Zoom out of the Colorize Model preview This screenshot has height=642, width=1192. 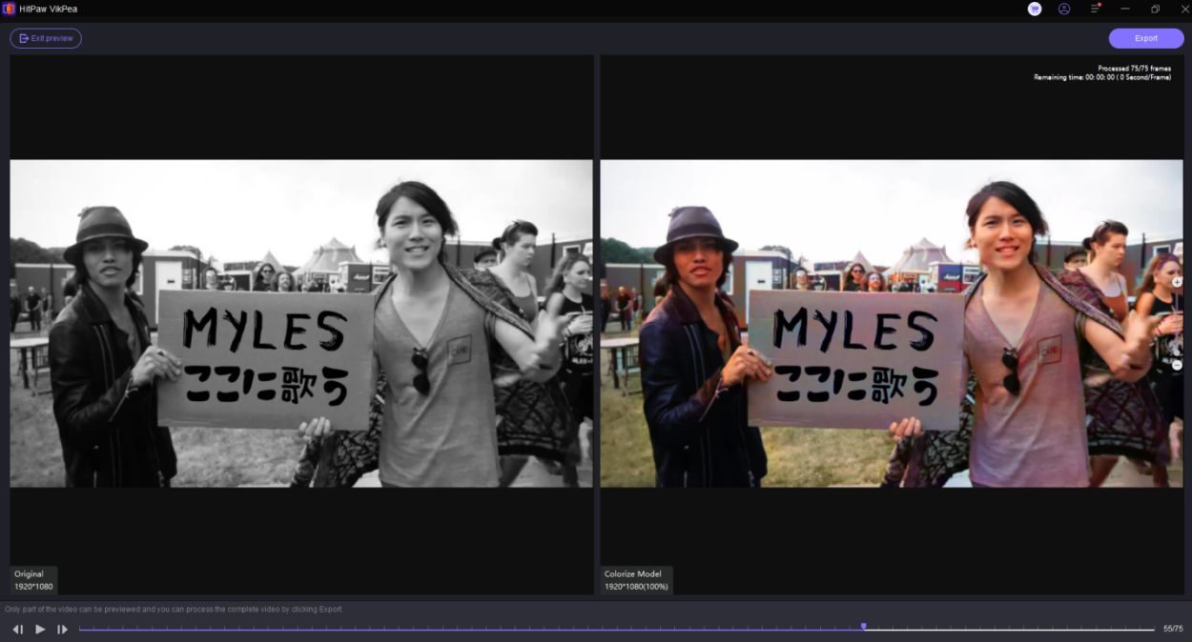click(x=1176, y=364)
